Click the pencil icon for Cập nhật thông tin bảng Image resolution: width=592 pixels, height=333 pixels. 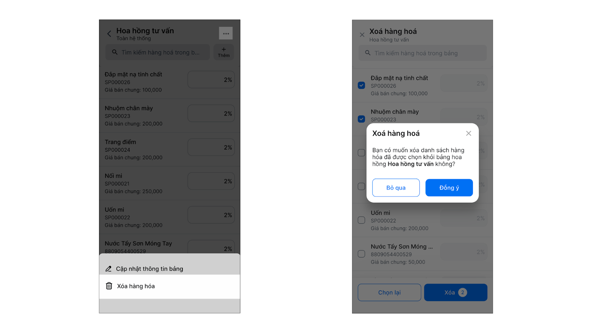pos(108,269)
